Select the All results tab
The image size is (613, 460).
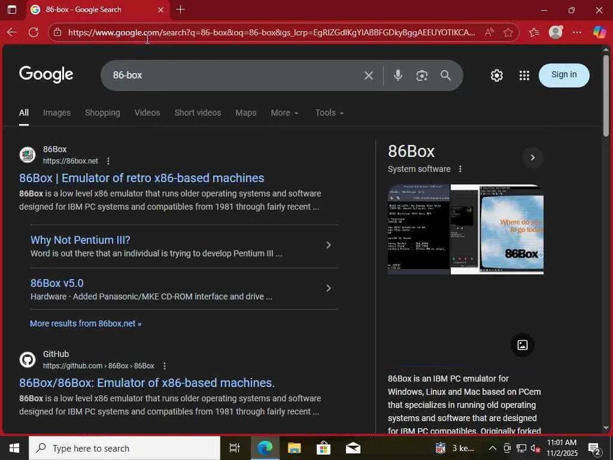(x=24, y=113)
